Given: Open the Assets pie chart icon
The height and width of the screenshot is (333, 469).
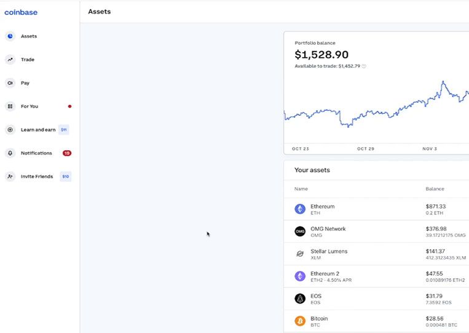Looking at the screenshot, I should (10, 36).
